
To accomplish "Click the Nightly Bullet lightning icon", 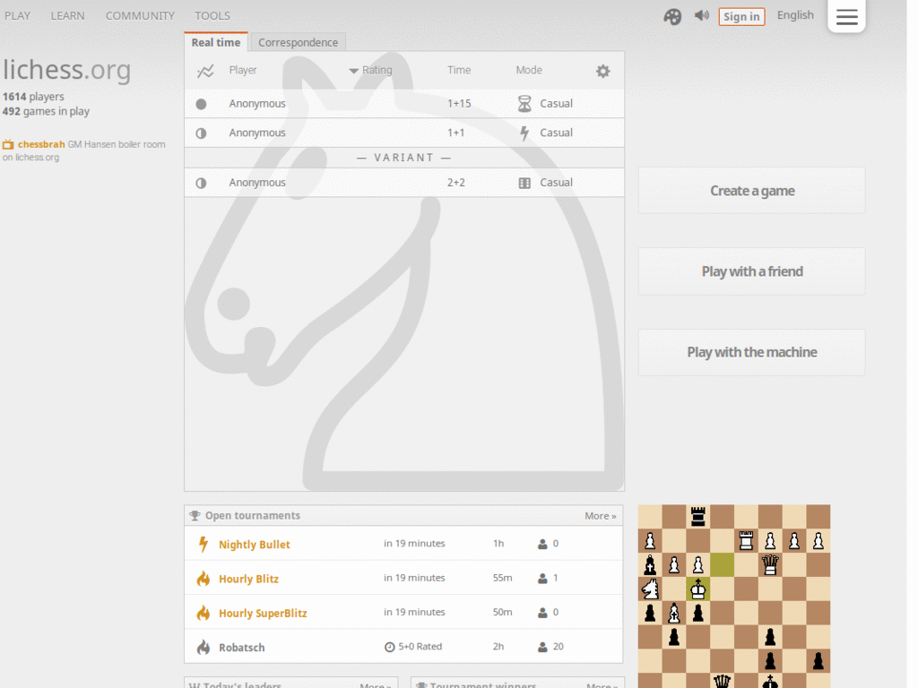I will pyautogui.click(x=204, y=544).
